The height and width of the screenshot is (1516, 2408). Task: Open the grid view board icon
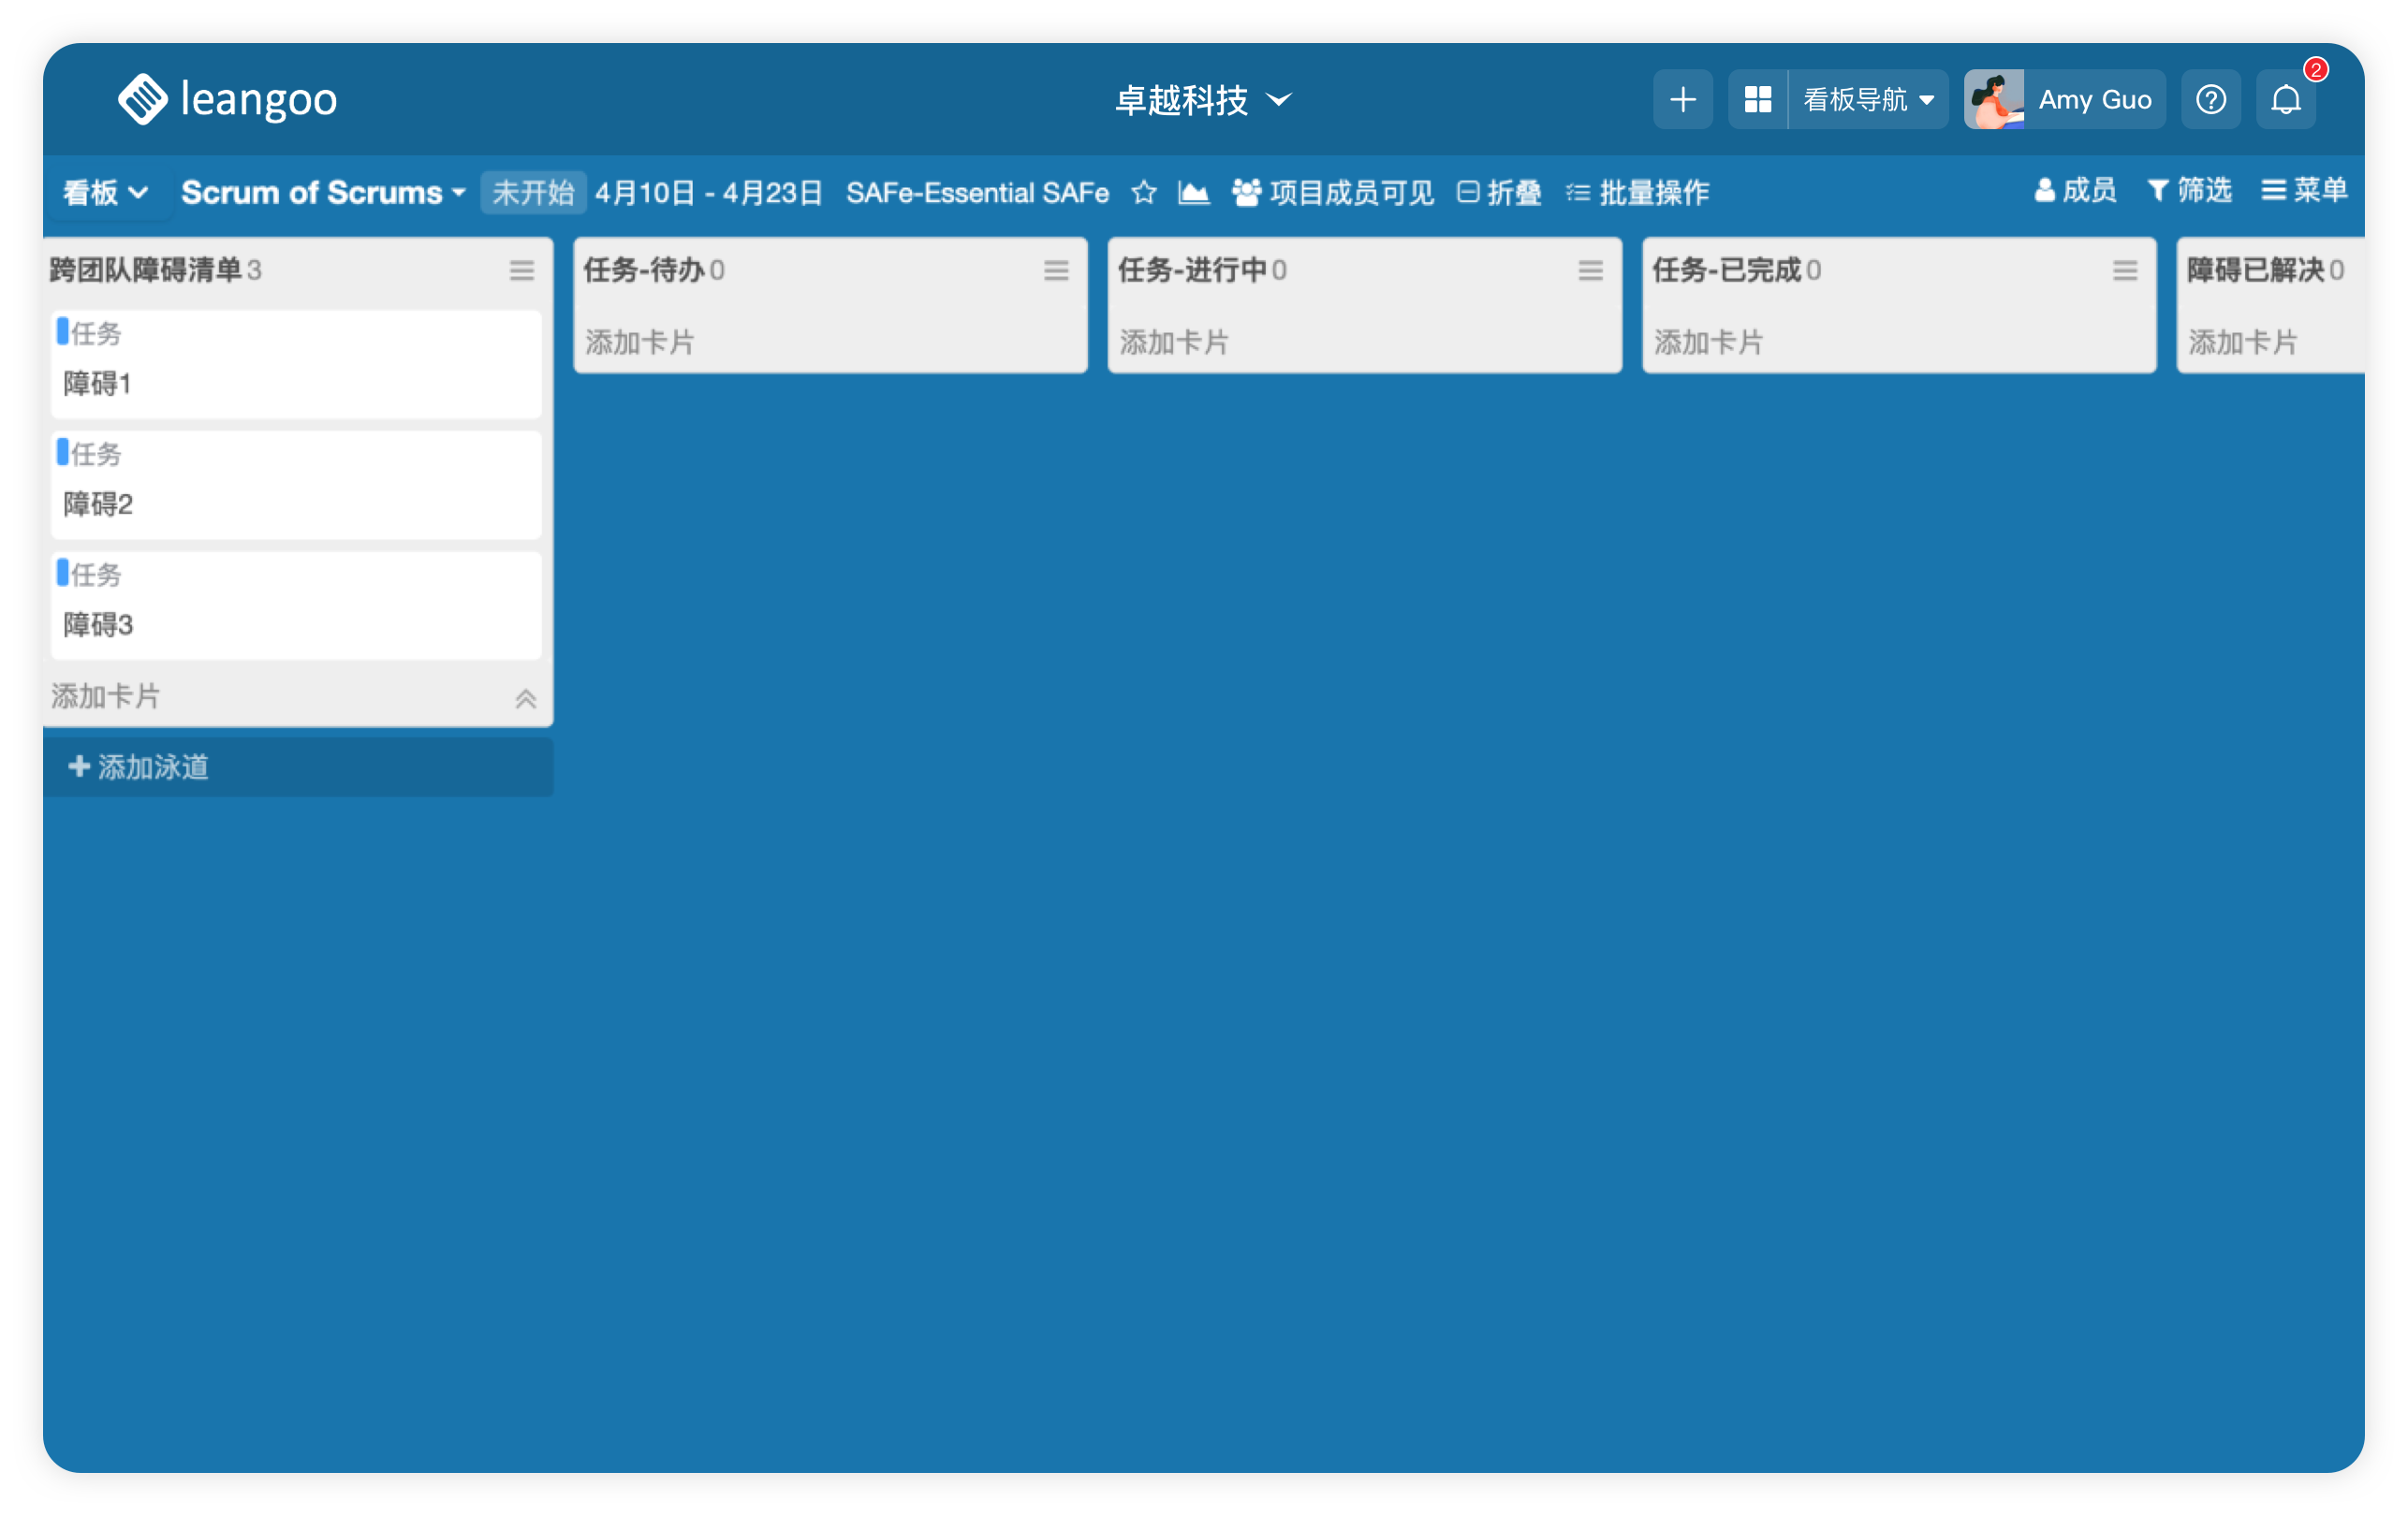pos(1757,100)
